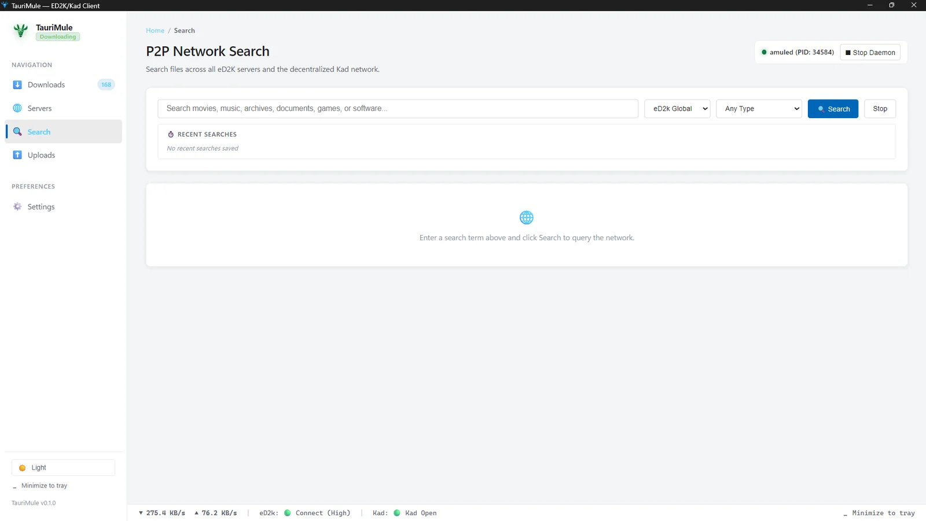Click the Recent Searches label
This screenshot has height=521, width=926.
pos(207,134)
